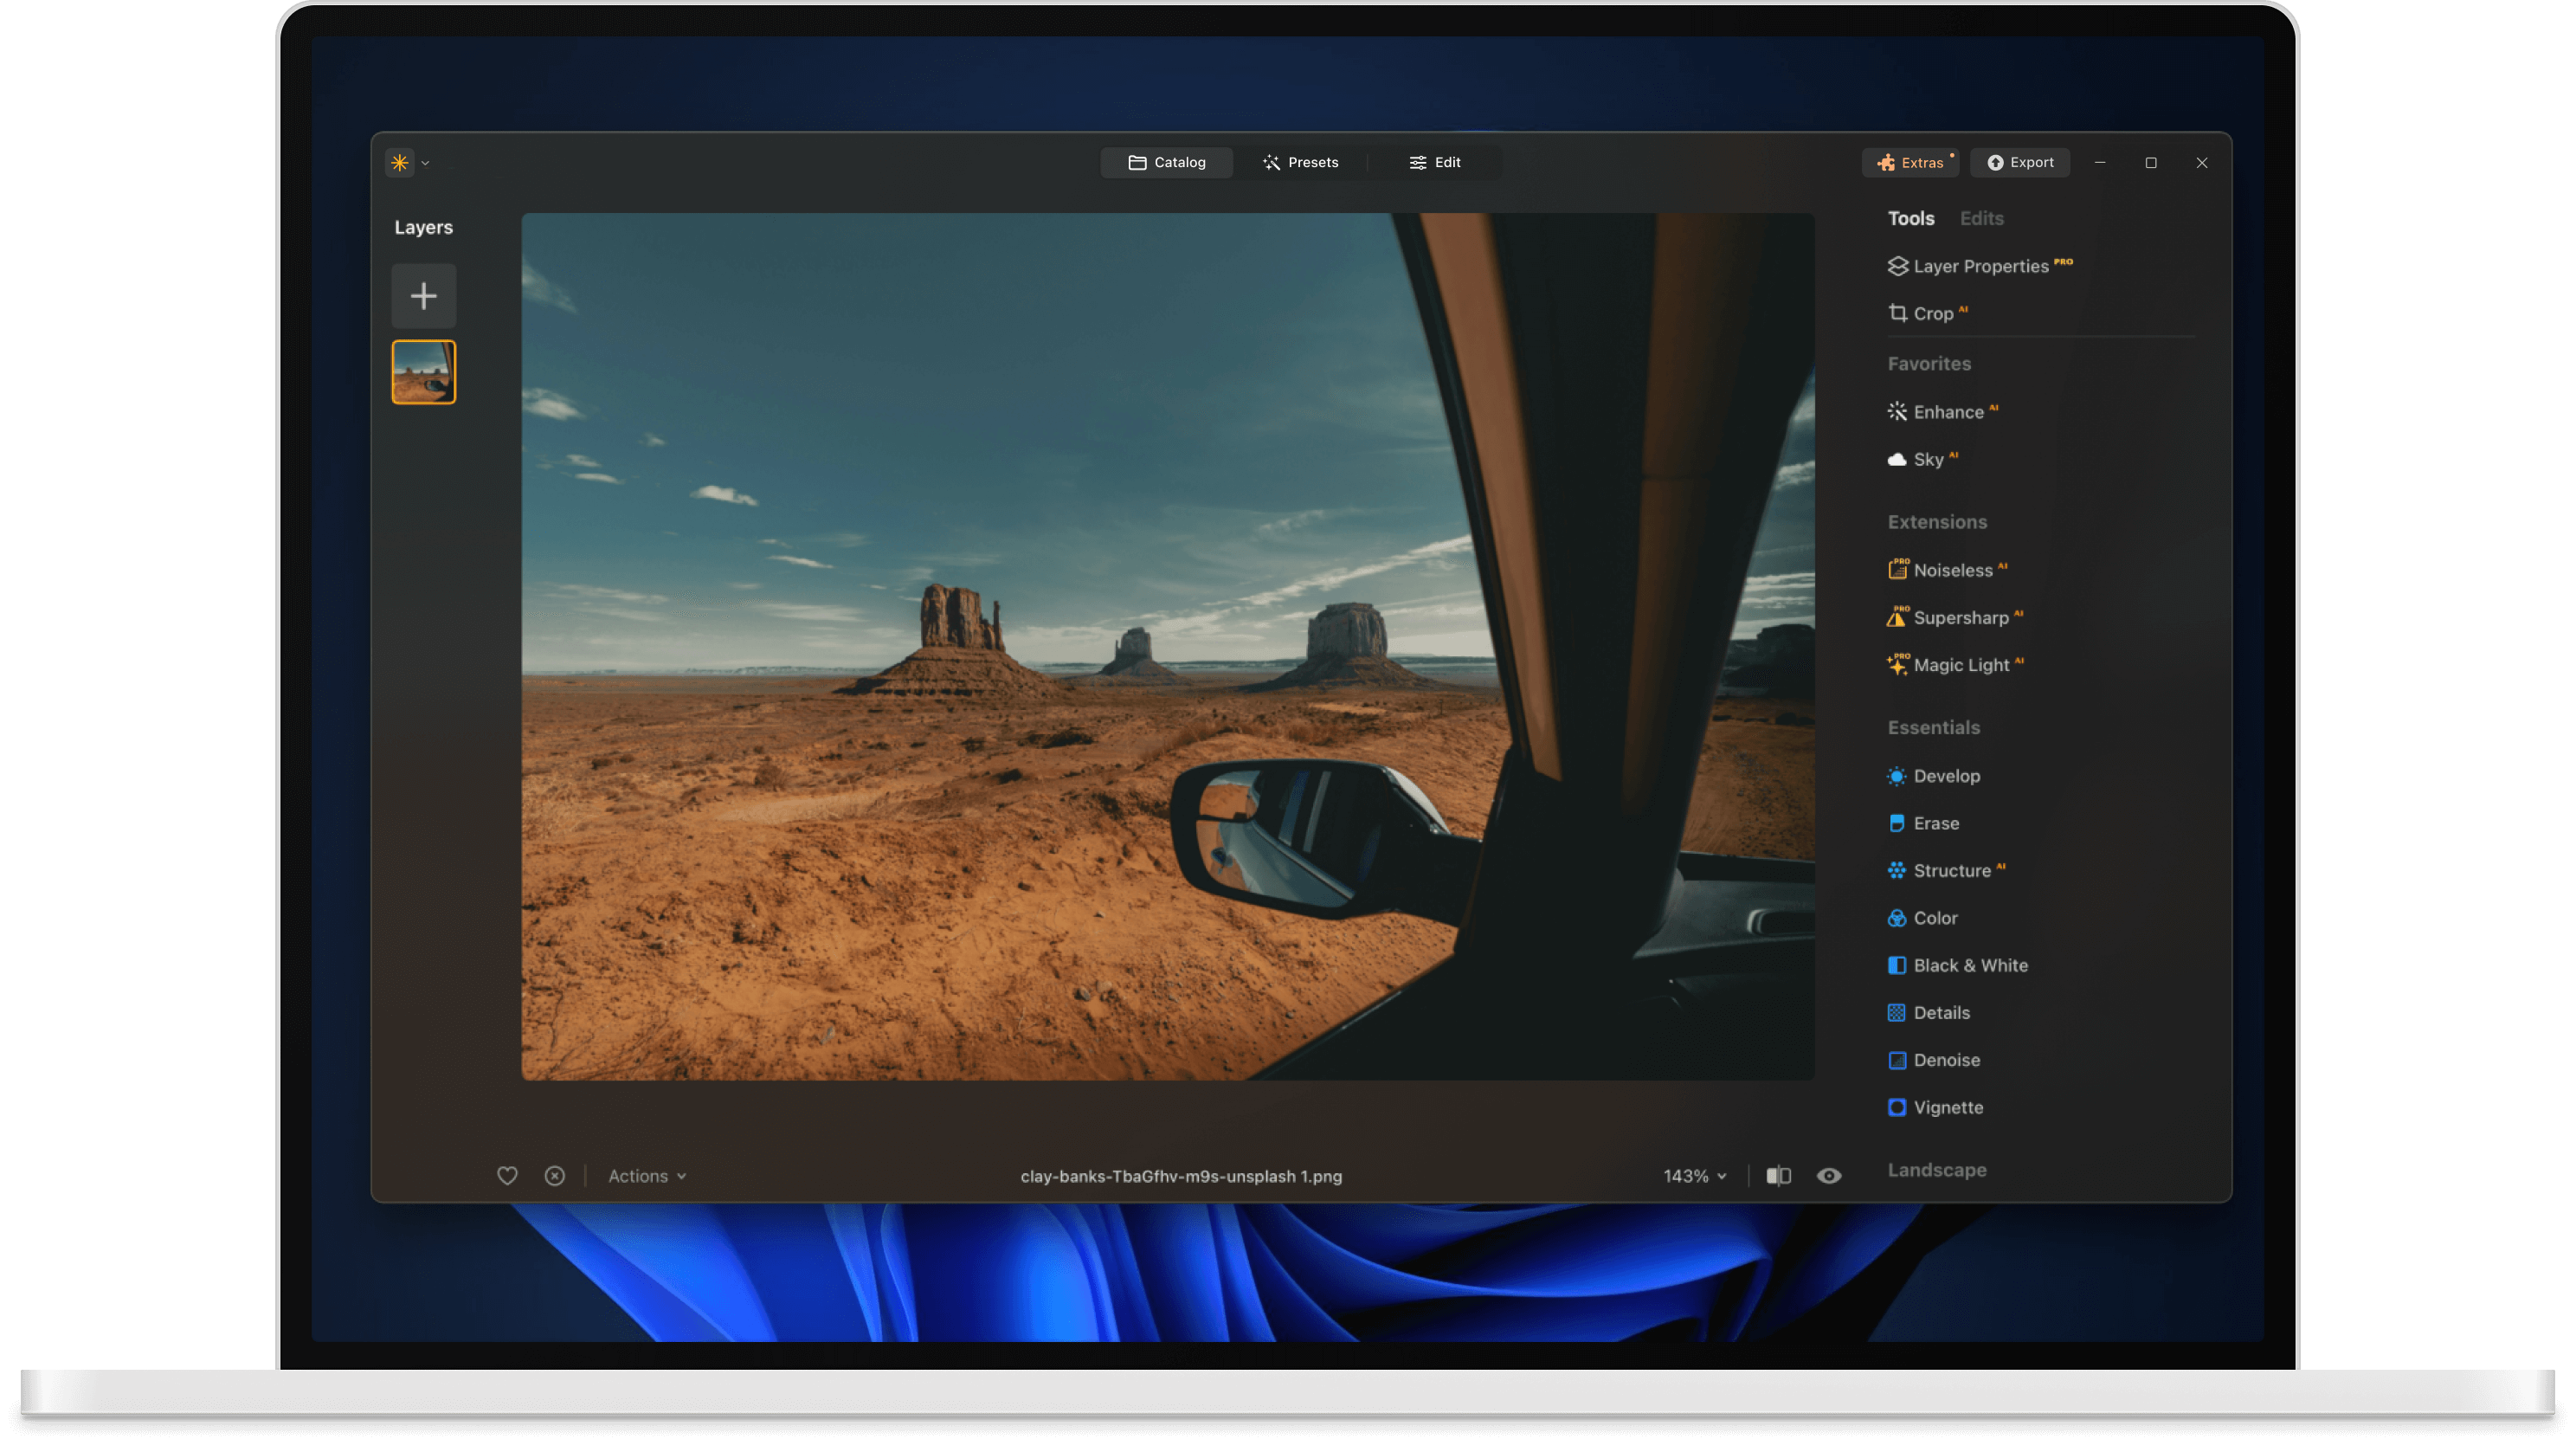Switch to the Edits panel tab
This screenshot has width=2576, height=1439.
click(1981, 218)
